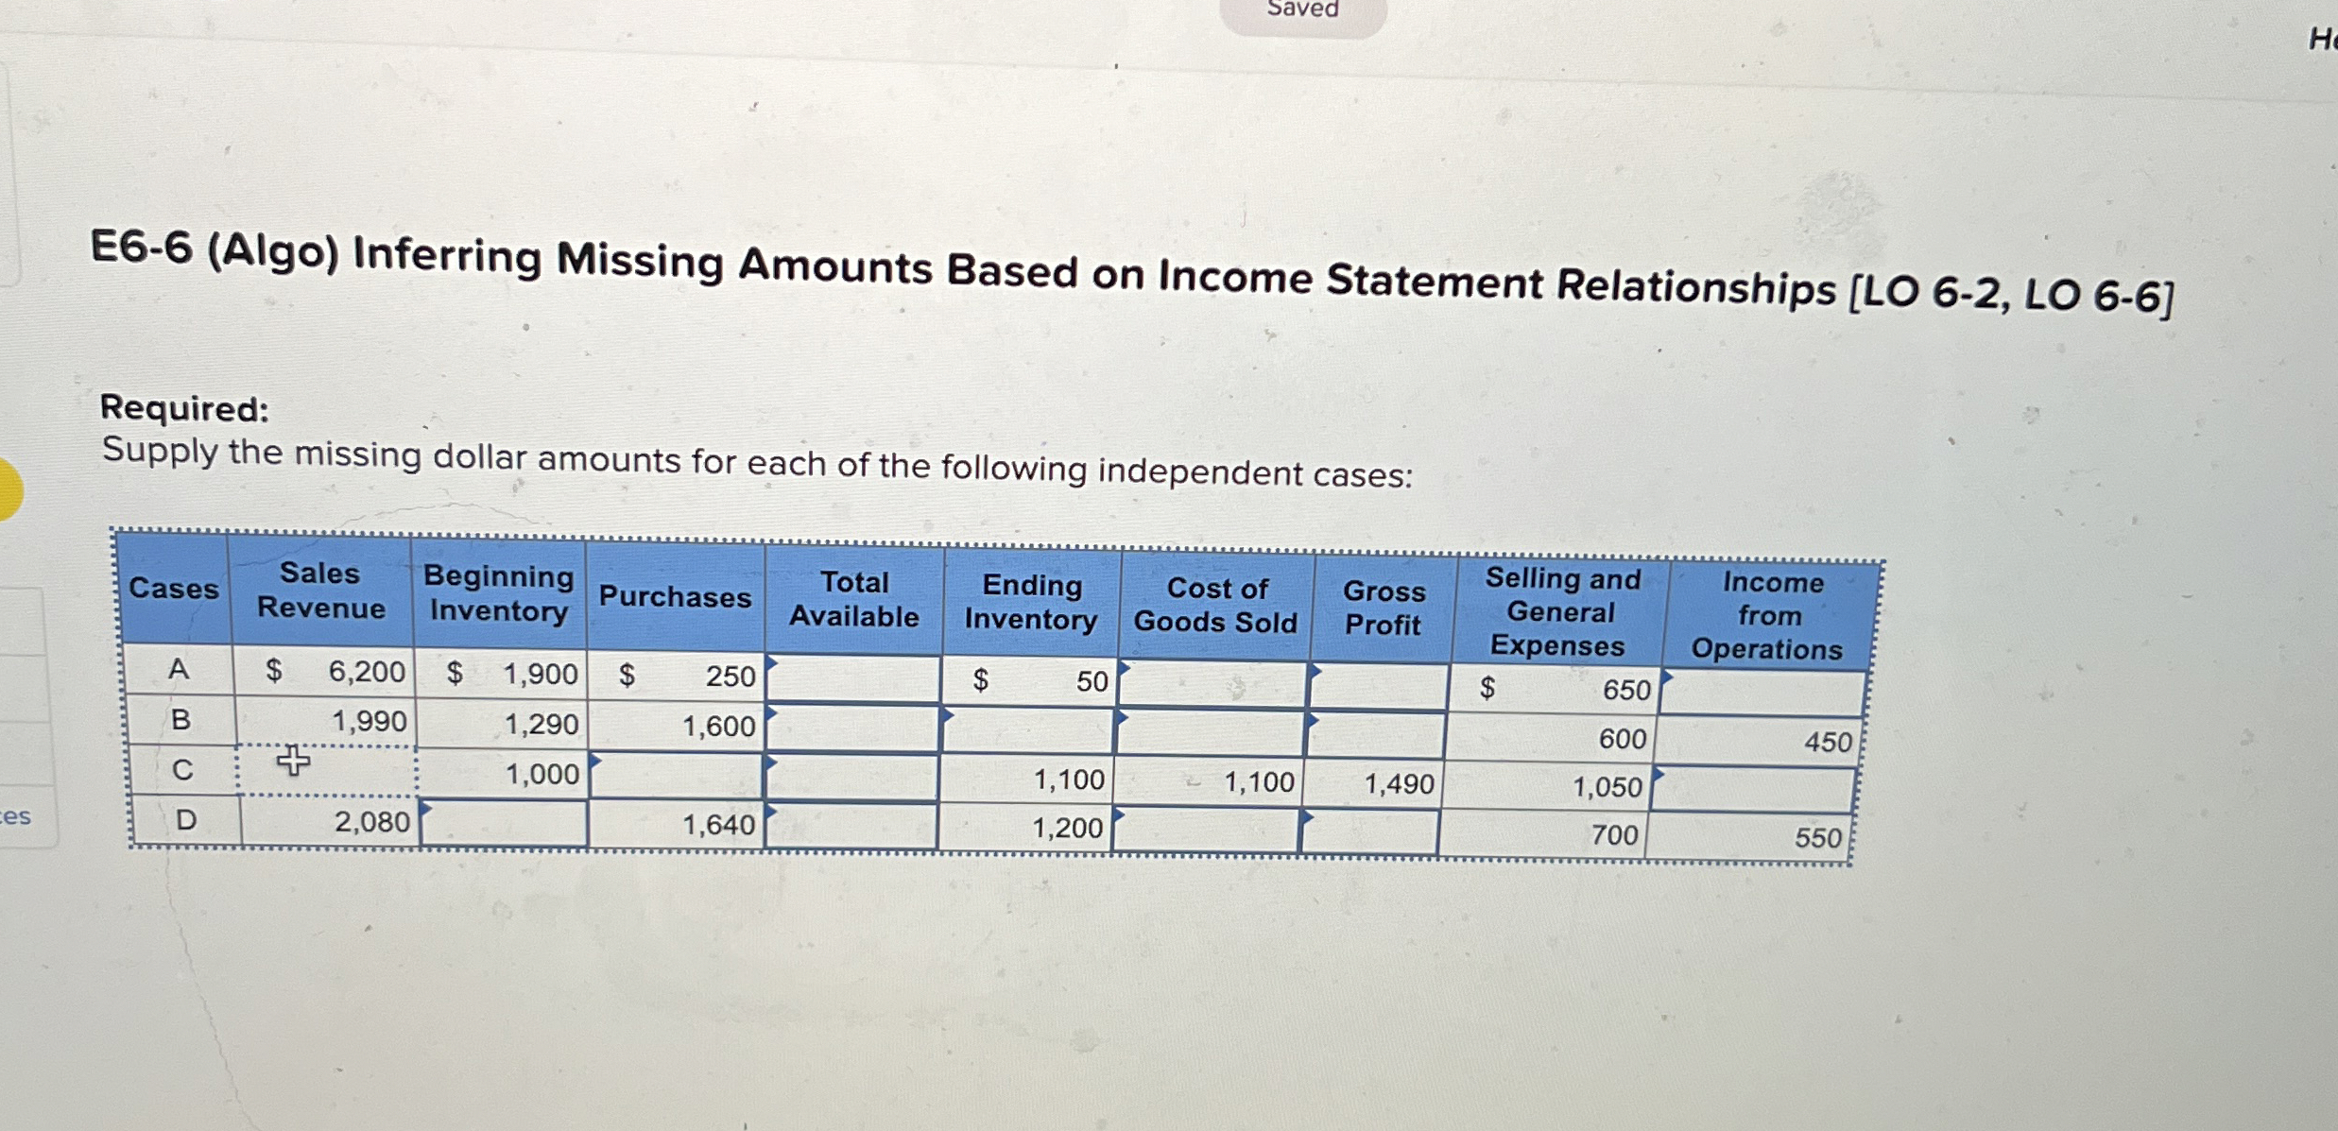Click the yellow circle marker on left edge
The width and height of the screenshot is (2338, 1131).
(8, 488)
